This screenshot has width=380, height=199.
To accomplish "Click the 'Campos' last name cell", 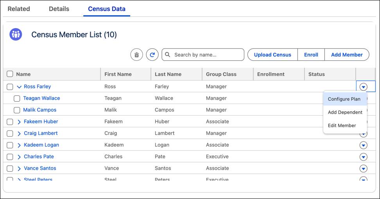I will coord(164,110).
